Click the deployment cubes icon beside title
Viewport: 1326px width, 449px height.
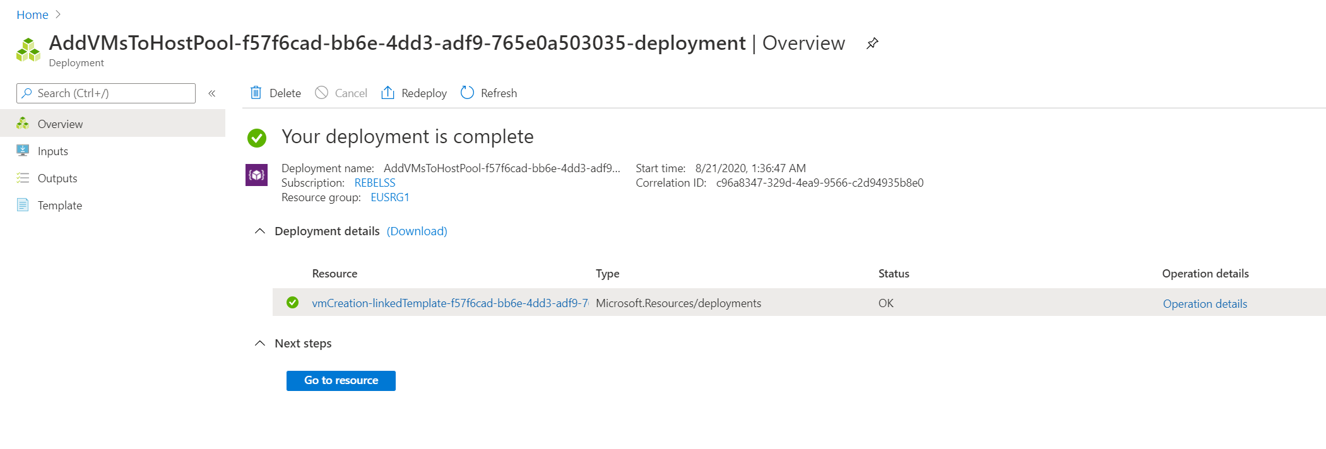(x=28, y=50)
